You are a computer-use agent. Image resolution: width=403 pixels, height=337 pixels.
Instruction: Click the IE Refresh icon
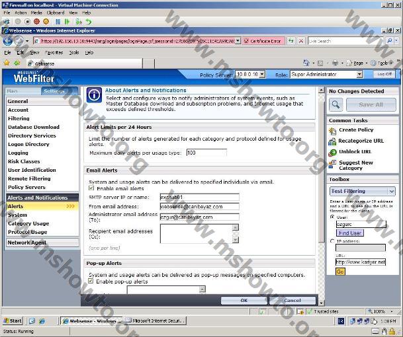pos(291,41)
